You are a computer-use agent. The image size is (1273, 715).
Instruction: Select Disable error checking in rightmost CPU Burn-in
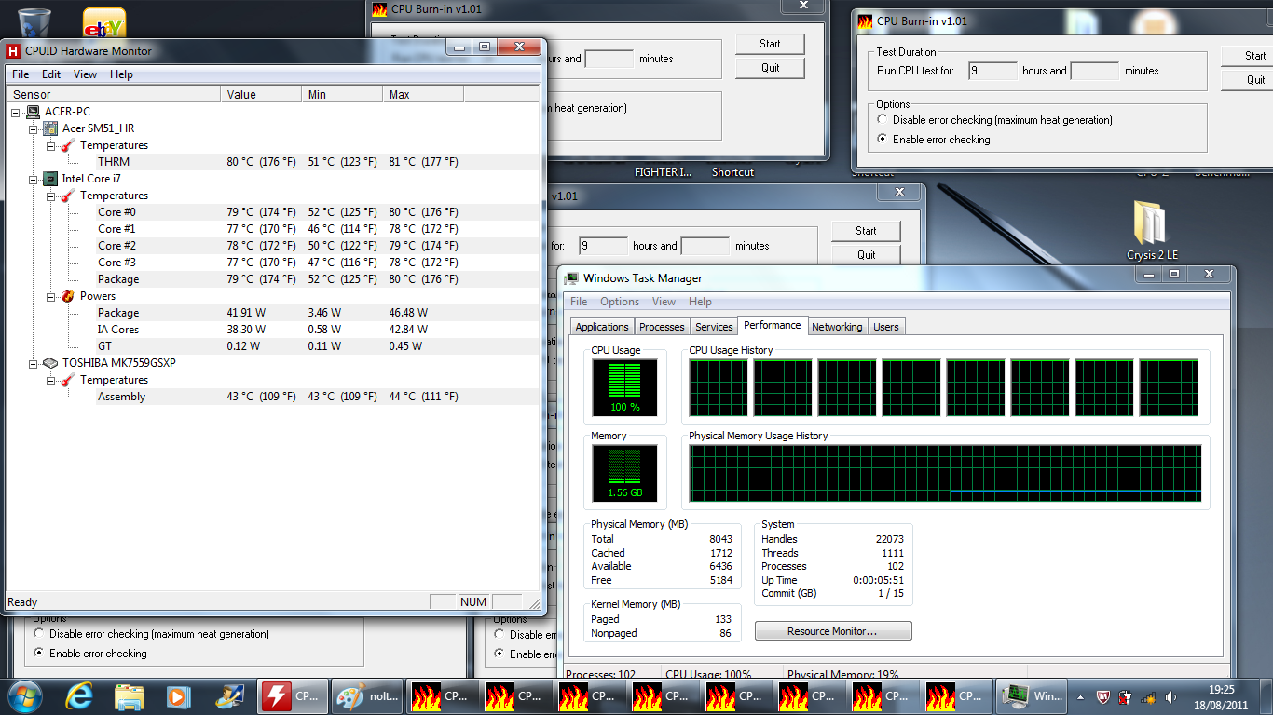click(x=883, y=120)
